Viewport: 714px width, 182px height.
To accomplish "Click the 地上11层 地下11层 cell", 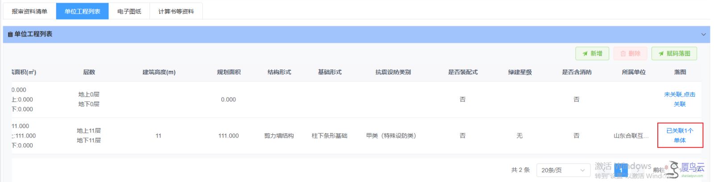I will tap(89, 136).
